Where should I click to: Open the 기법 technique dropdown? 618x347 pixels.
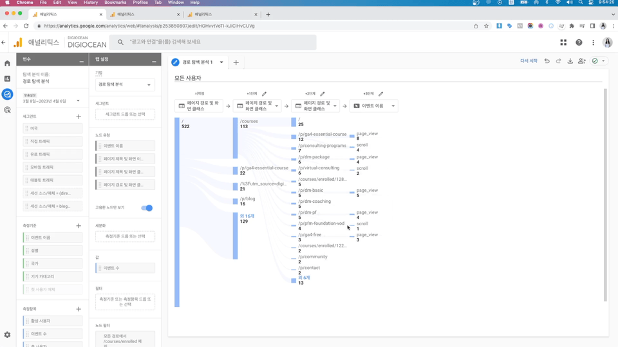coord(125,84)
